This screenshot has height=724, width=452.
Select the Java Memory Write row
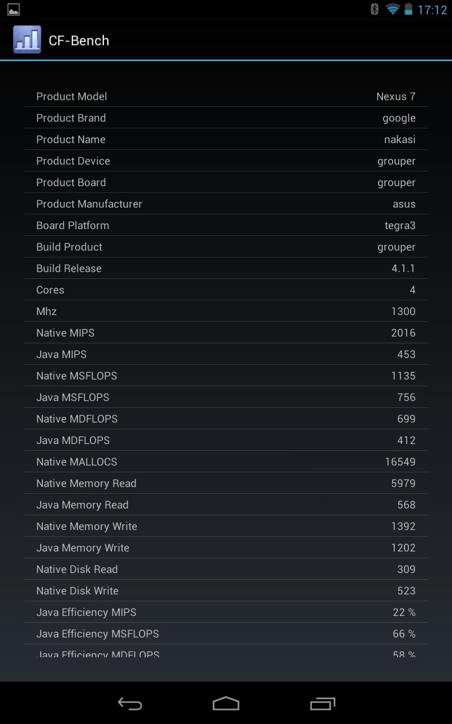(x=226, y=548)
